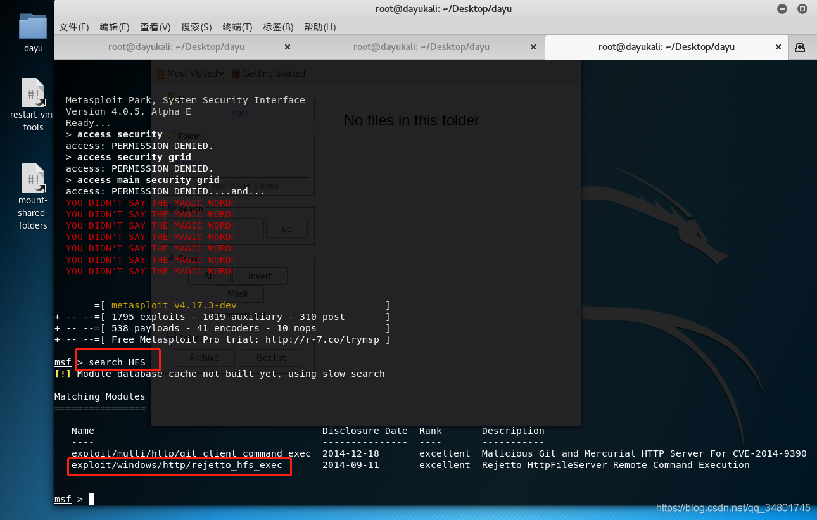Screen dimensions: 817x520
Task: Open the 查看(V) menu
Action: click(x=155, y=27)
